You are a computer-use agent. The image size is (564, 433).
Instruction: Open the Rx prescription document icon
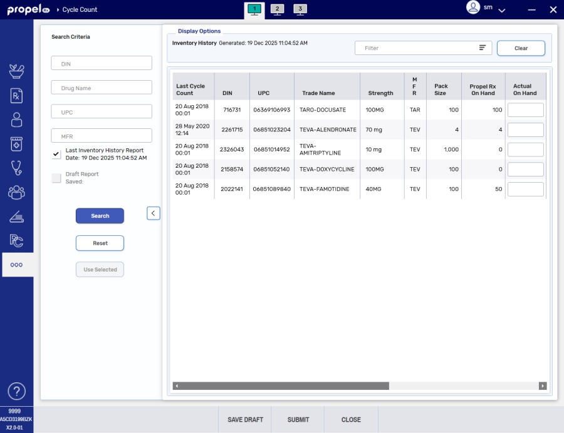[x=16, y=95]
